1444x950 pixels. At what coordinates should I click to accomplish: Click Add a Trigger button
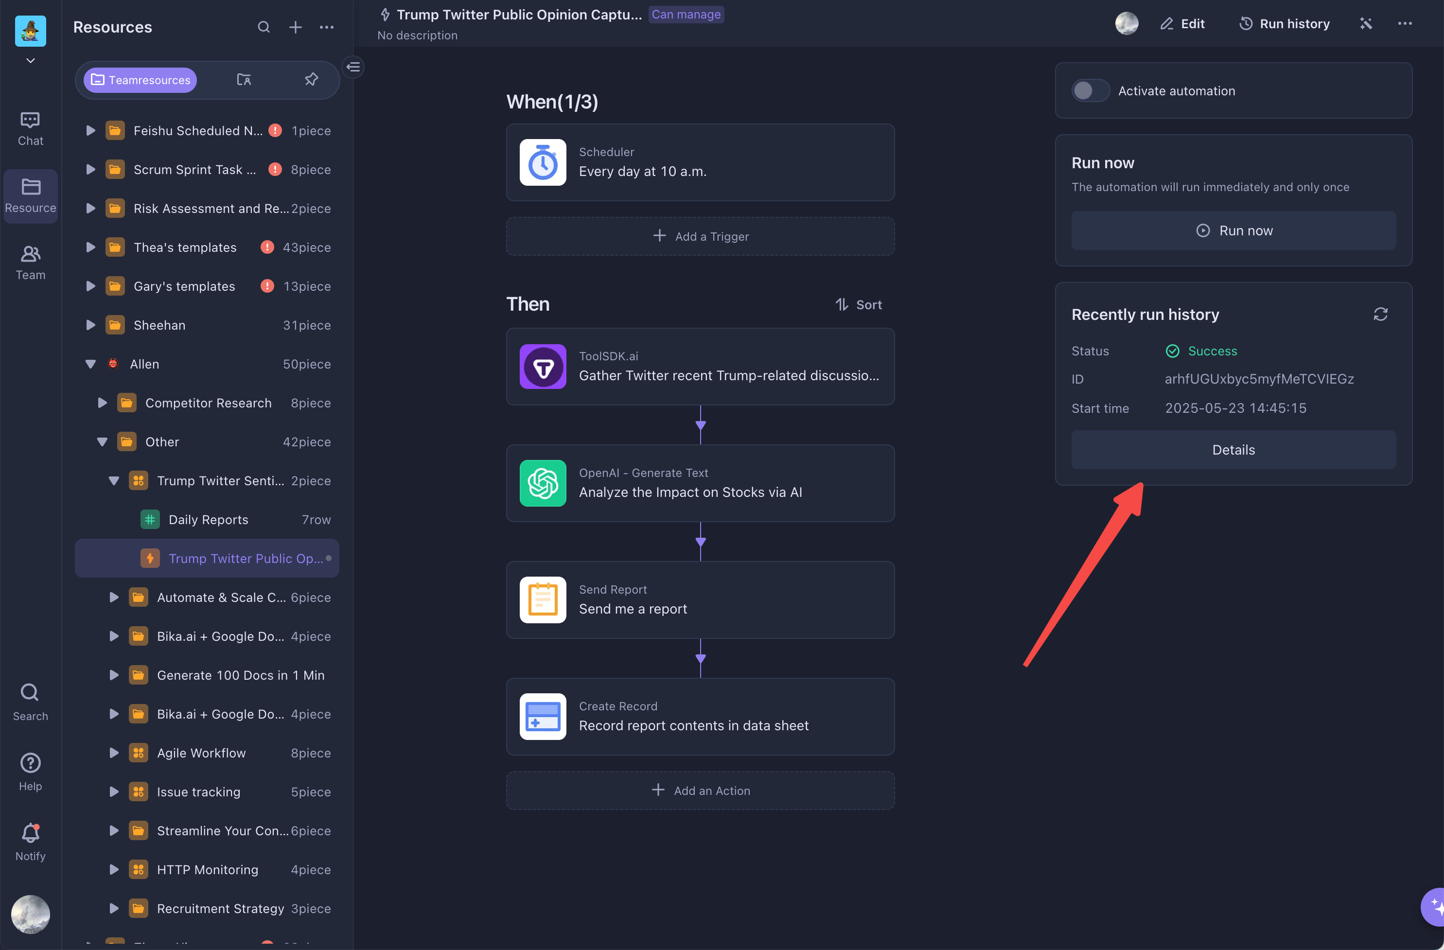(x=700, y=236)
